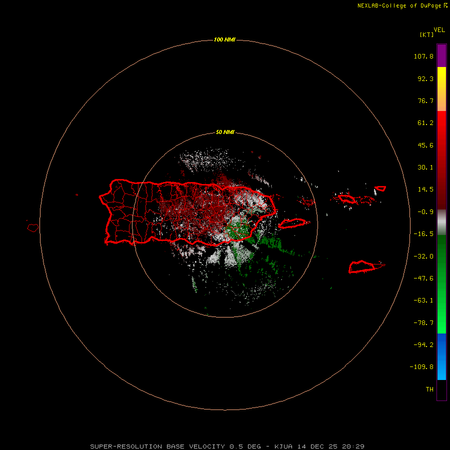Viewport: 450px width, 450px height.
Task: Click the small island outline west of Puerto Rico
Action: pyautogui.click(x=33, y=227)
